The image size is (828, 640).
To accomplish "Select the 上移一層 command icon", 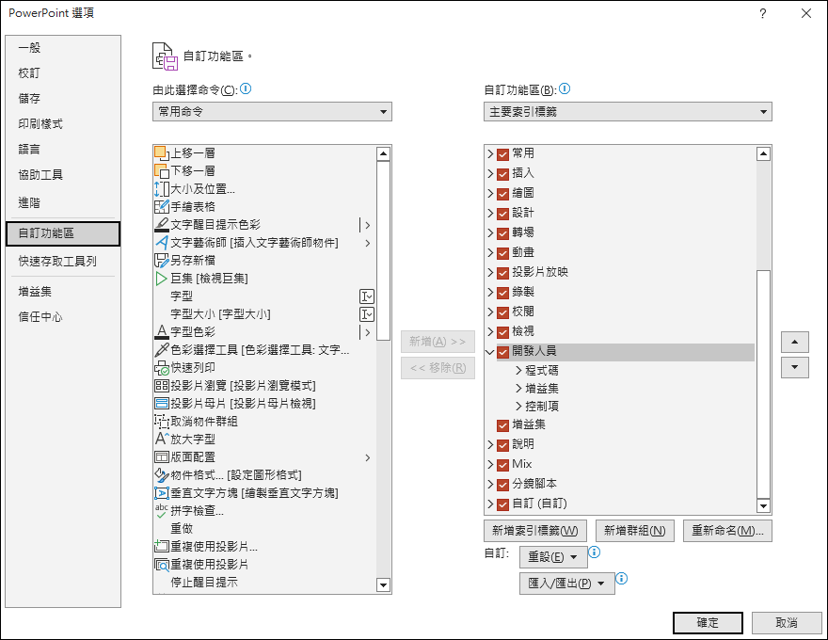I will coord(161,153).
